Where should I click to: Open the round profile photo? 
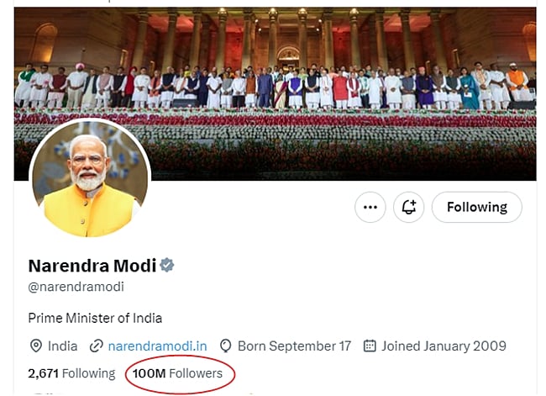coord(90,178)
